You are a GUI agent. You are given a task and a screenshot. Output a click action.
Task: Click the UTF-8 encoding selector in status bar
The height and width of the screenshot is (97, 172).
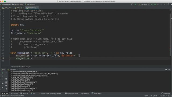pyautogui.click(x=156, y=96)
